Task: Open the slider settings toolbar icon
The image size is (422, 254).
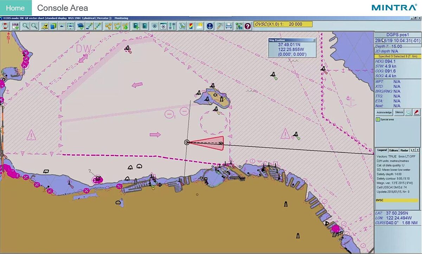Action: 172,26
